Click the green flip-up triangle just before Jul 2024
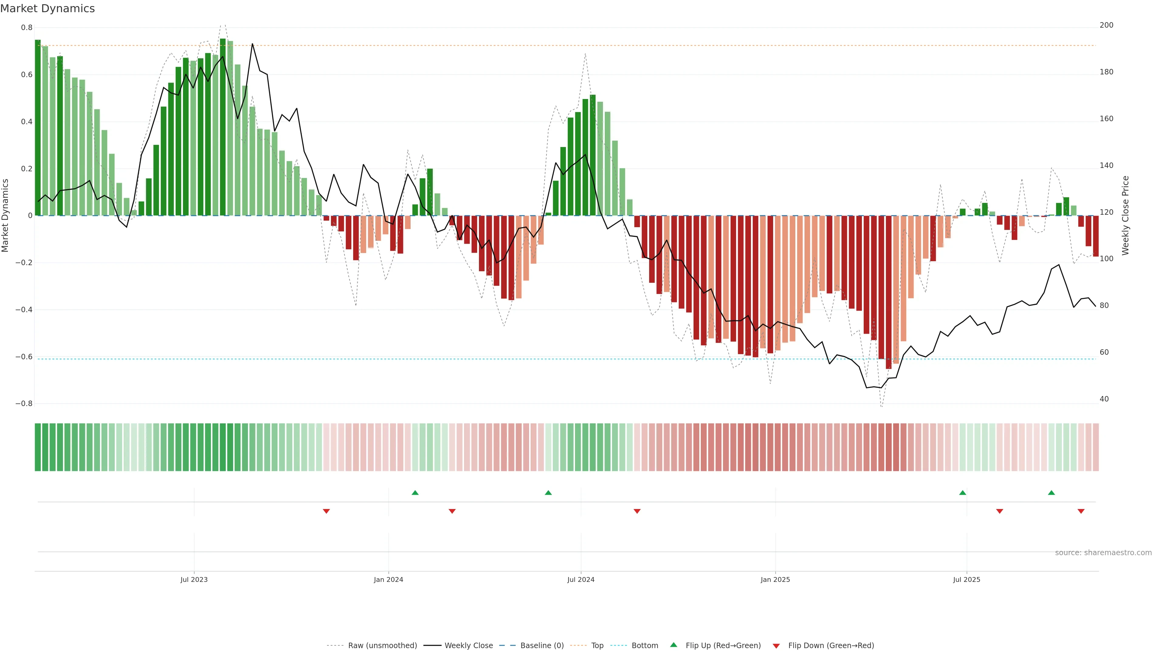The width and height of the screenshot is (1167, 656). [548, 493]
